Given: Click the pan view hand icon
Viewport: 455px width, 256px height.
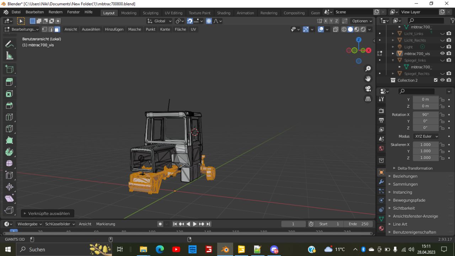Looking at the screenshot, I should point(368,79).
